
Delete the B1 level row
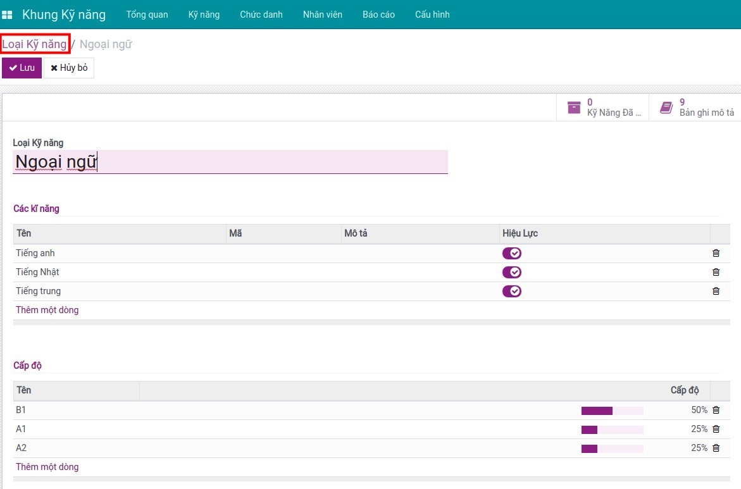coord(716,410)
